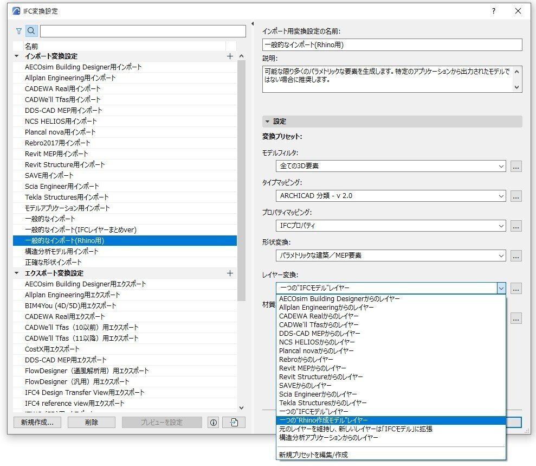Click translator list scrollbar down arrow

(x=242, y=408)
